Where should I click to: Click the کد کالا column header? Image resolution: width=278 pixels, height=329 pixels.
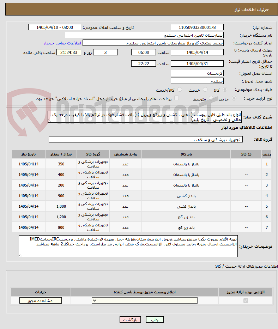[x=246, y=154]
